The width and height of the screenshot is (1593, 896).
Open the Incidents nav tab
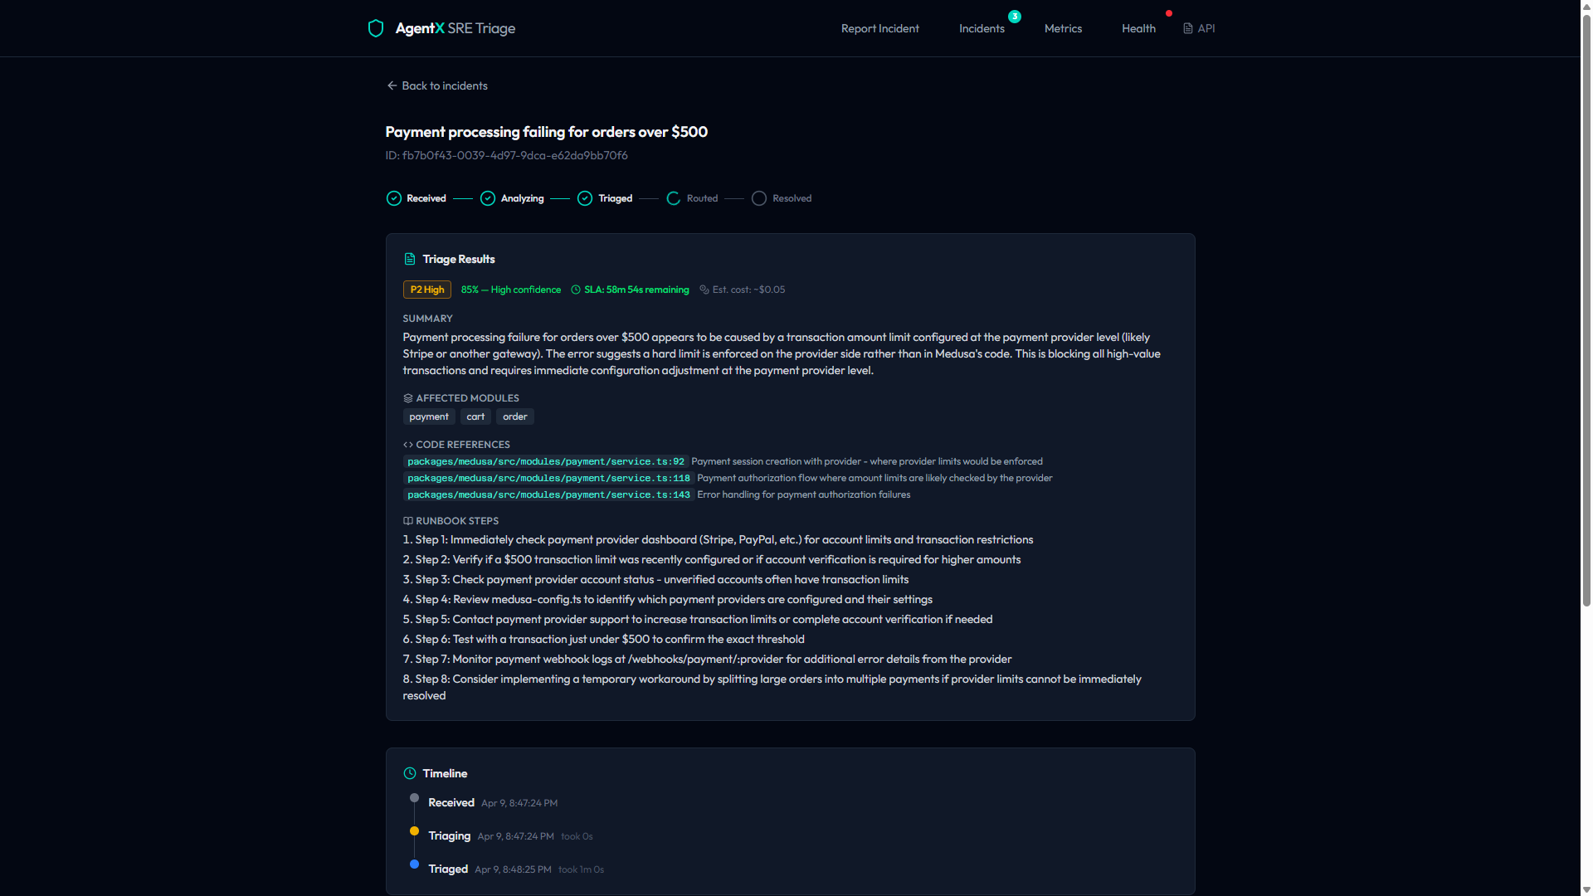point(982,28)
